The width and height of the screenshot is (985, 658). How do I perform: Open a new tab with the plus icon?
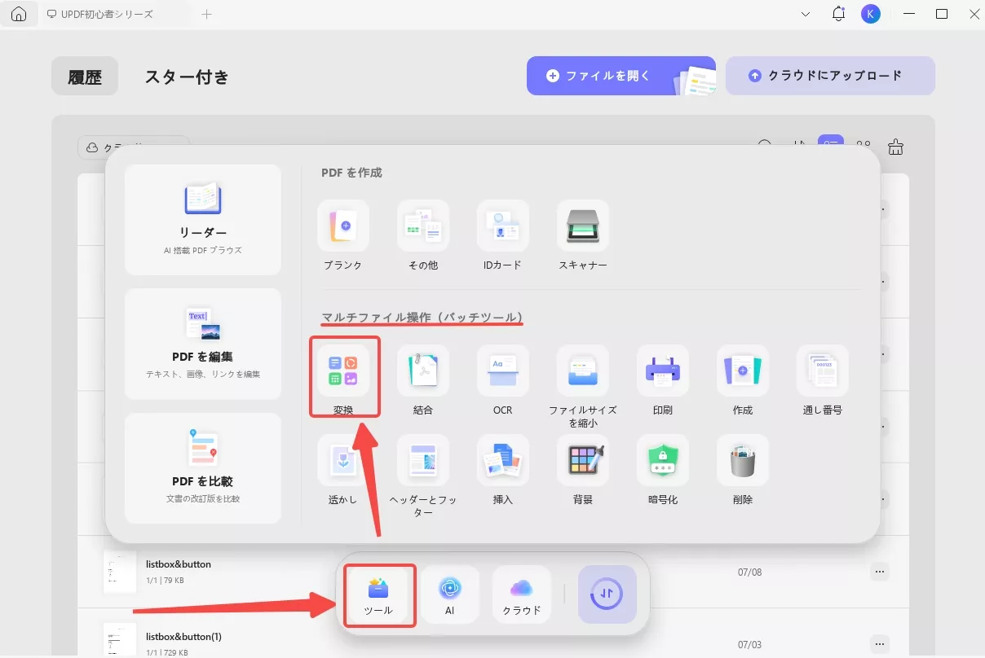click(207, 15)
